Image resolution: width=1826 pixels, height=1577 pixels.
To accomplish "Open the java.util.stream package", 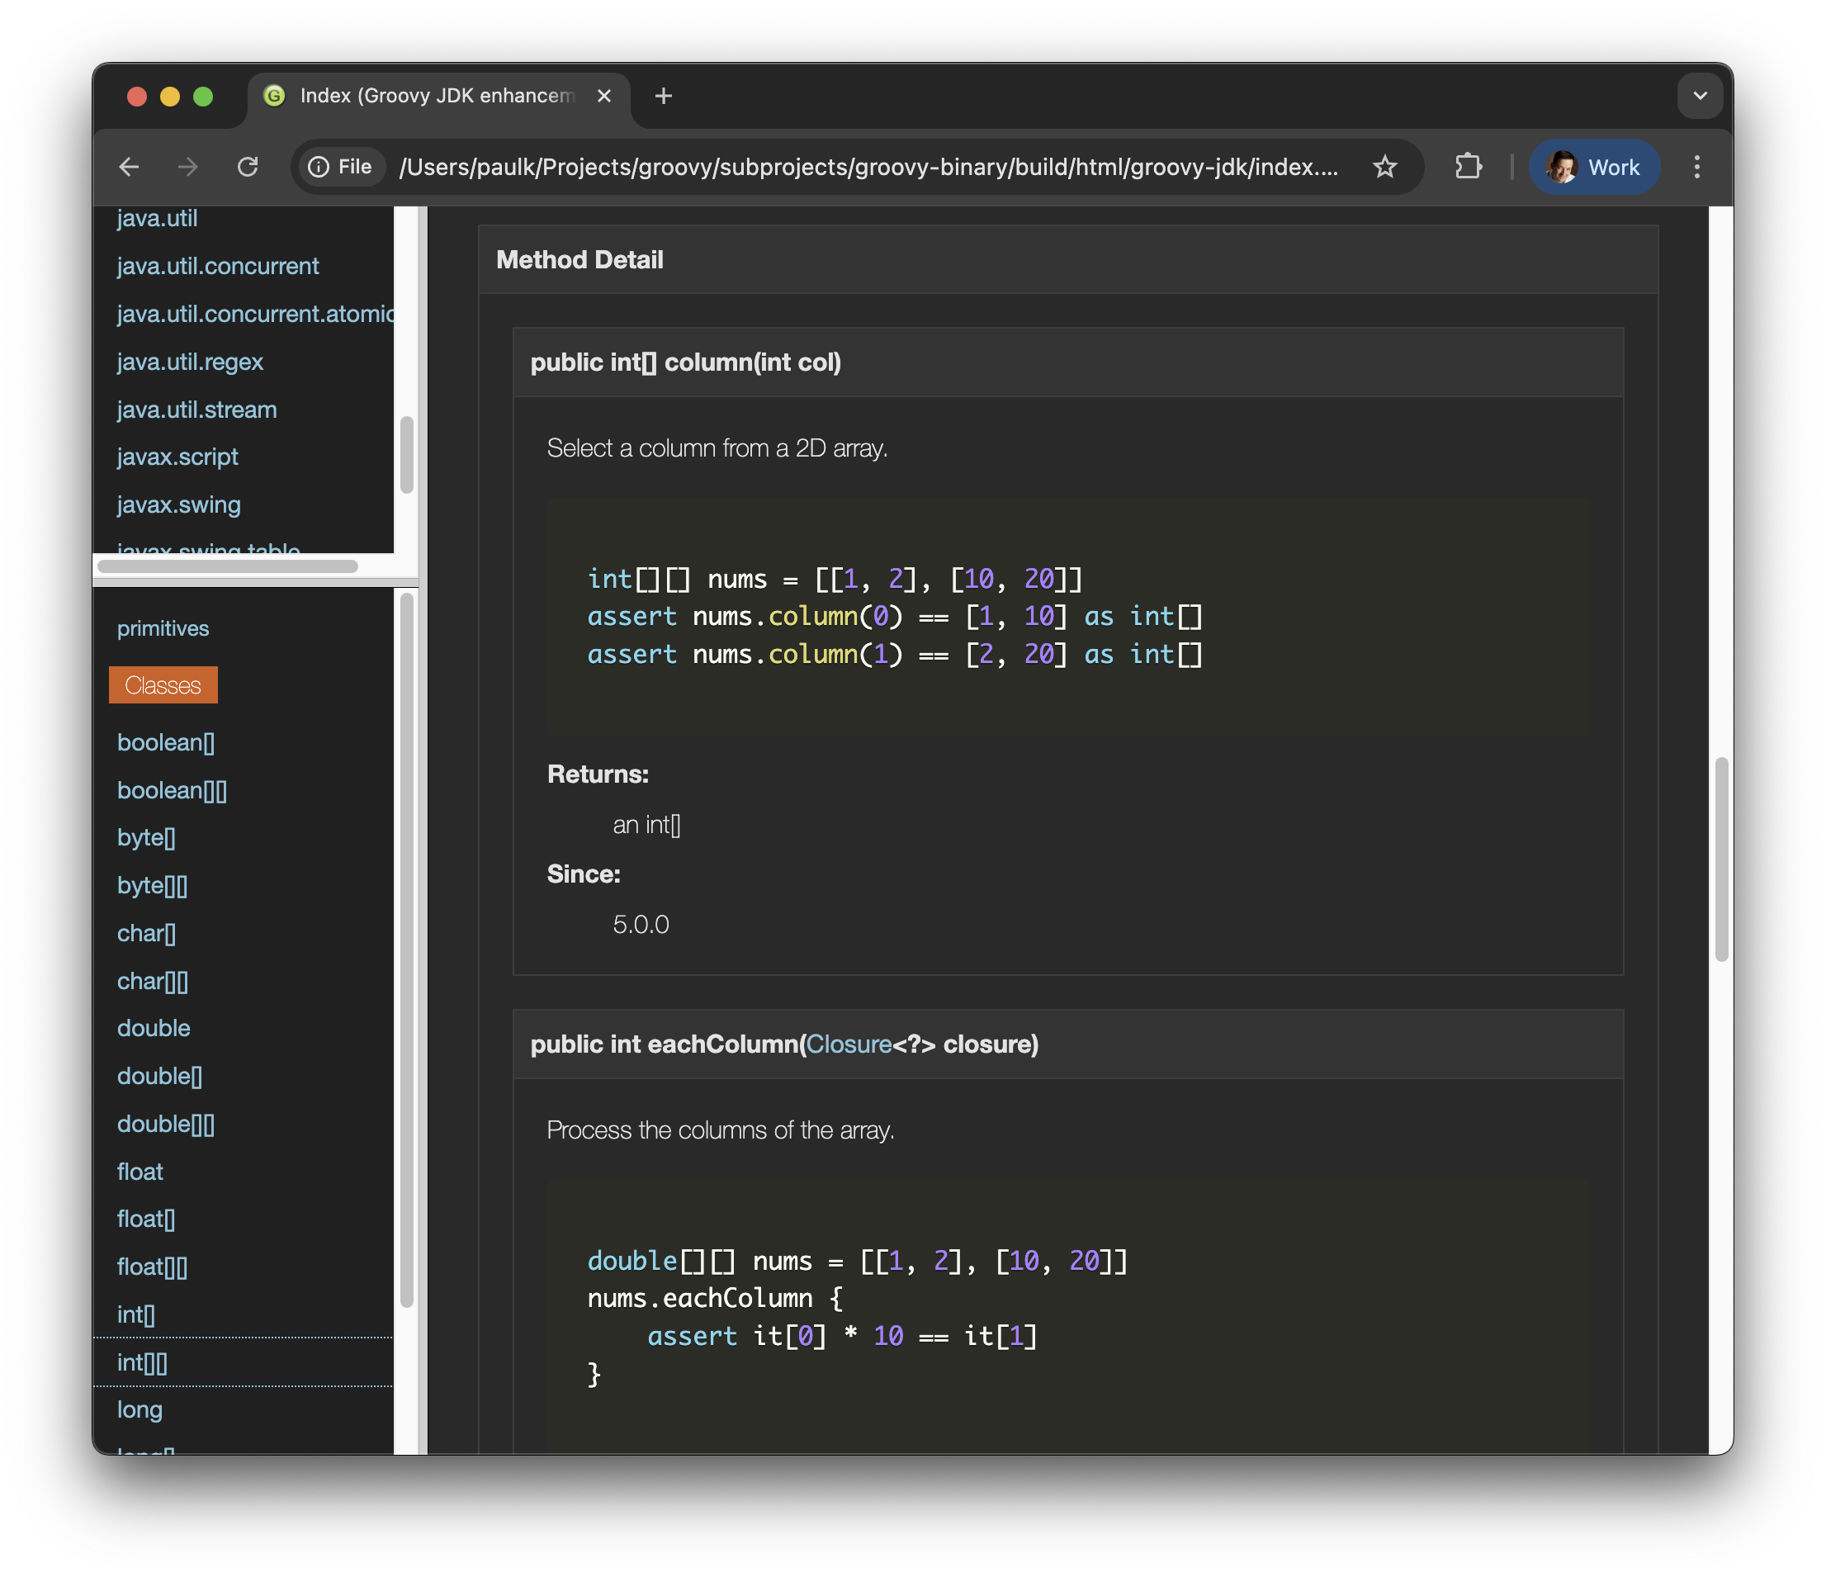I will [x=197, y=410].
